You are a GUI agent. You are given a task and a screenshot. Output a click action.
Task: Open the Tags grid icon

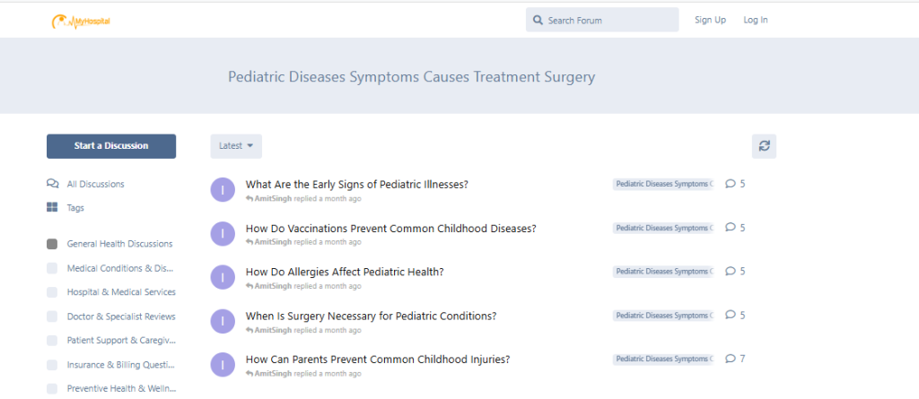point(52,207)
